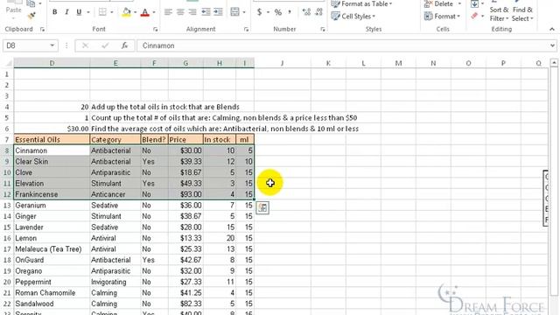Viewport: 560px width, 315px height.
Task: Increase the cell indent
Action: [218, 12]
